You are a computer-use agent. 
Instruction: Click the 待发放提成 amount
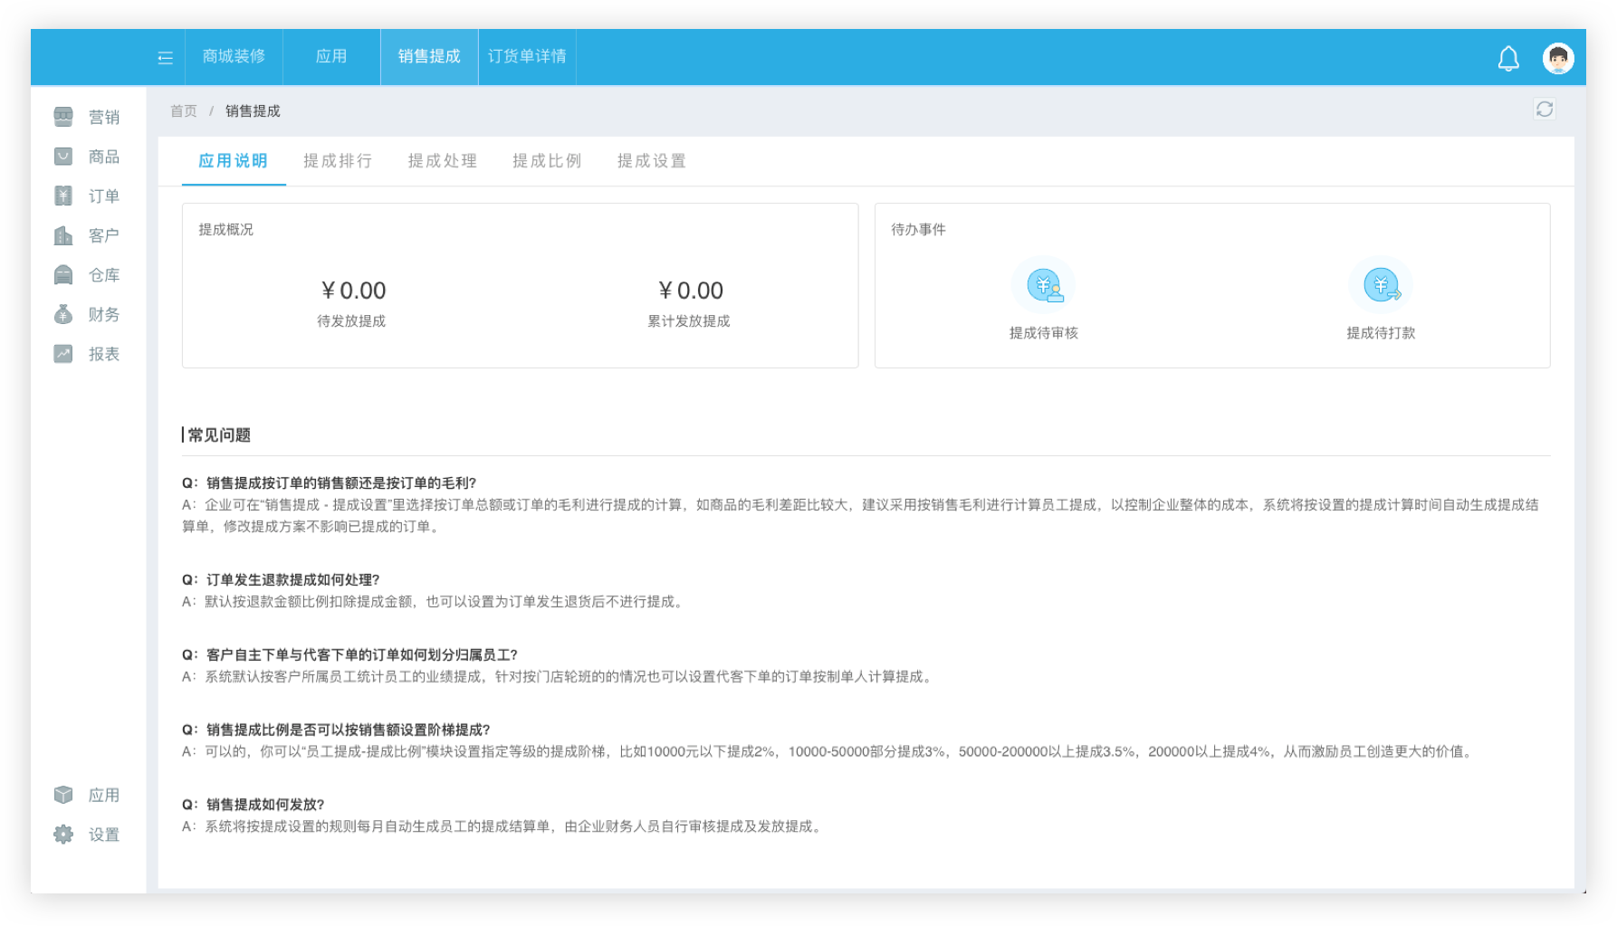pos(352,291)
